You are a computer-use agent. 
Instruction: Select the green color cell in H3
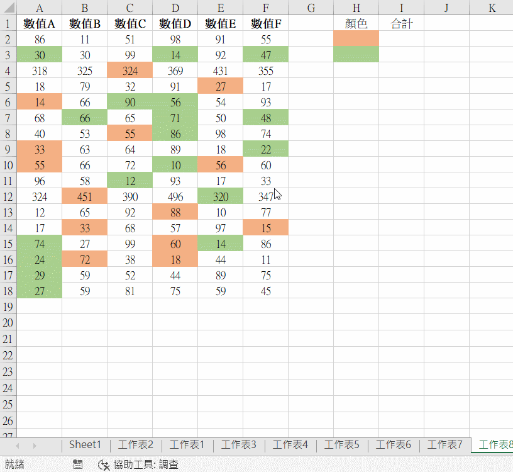[356, 55]
